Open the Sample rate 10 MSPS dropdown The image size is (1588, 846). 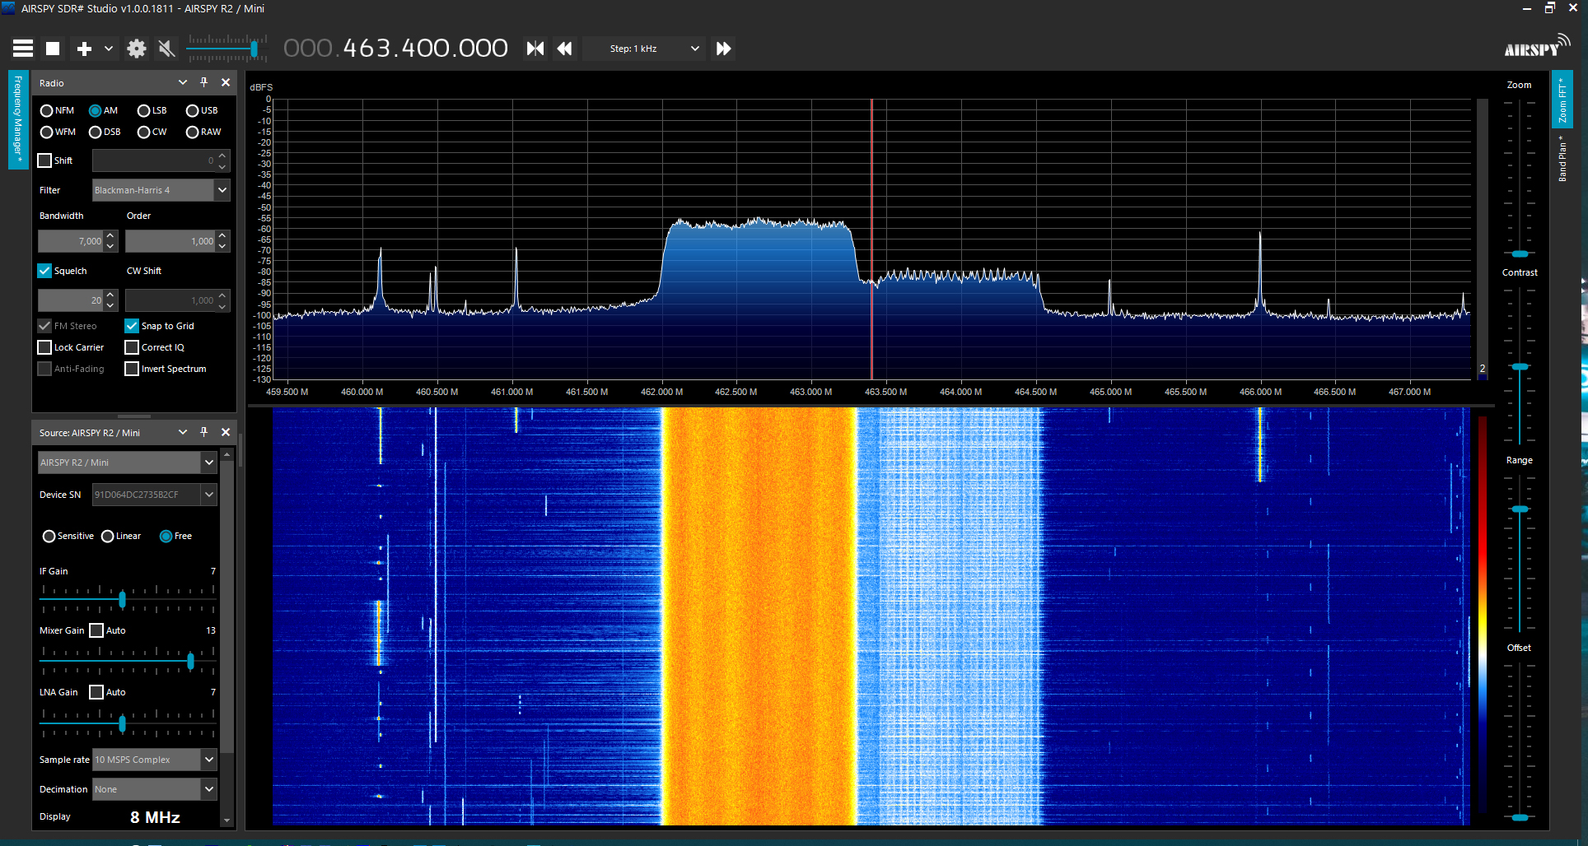point(154,760)
